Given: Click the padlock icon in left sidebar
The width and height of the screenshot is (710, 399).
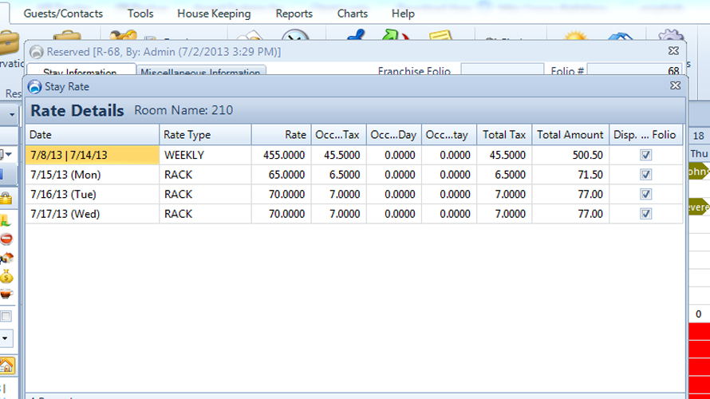Looking at the screenshot, I should [x=6, y=198].
